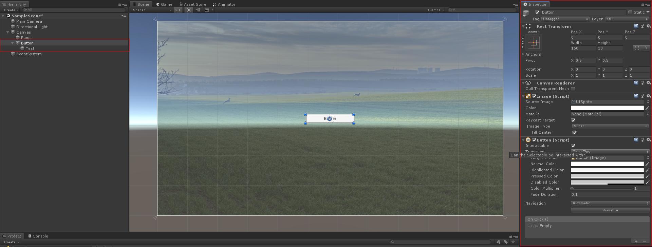Open the anchor presets box
Image resolution: width=652 pixels, height=247 pixels.
coord(534,43)
